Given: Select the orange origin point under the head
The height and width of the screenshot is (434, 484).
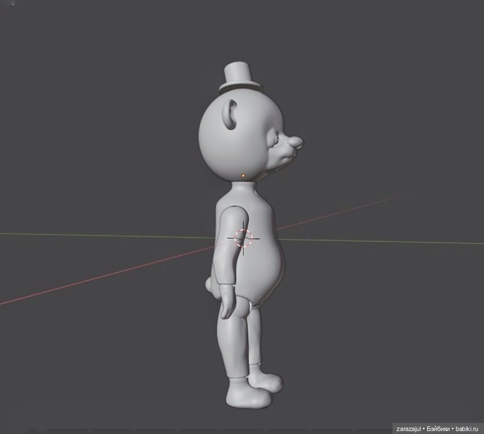Looking at the screenshot, I should coord(243,175).
